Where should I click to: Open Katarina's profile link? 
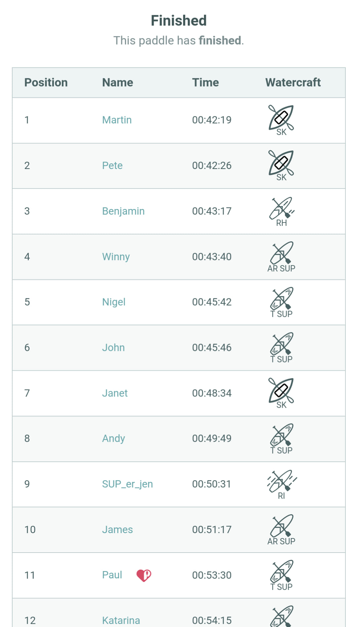(121, 620)
